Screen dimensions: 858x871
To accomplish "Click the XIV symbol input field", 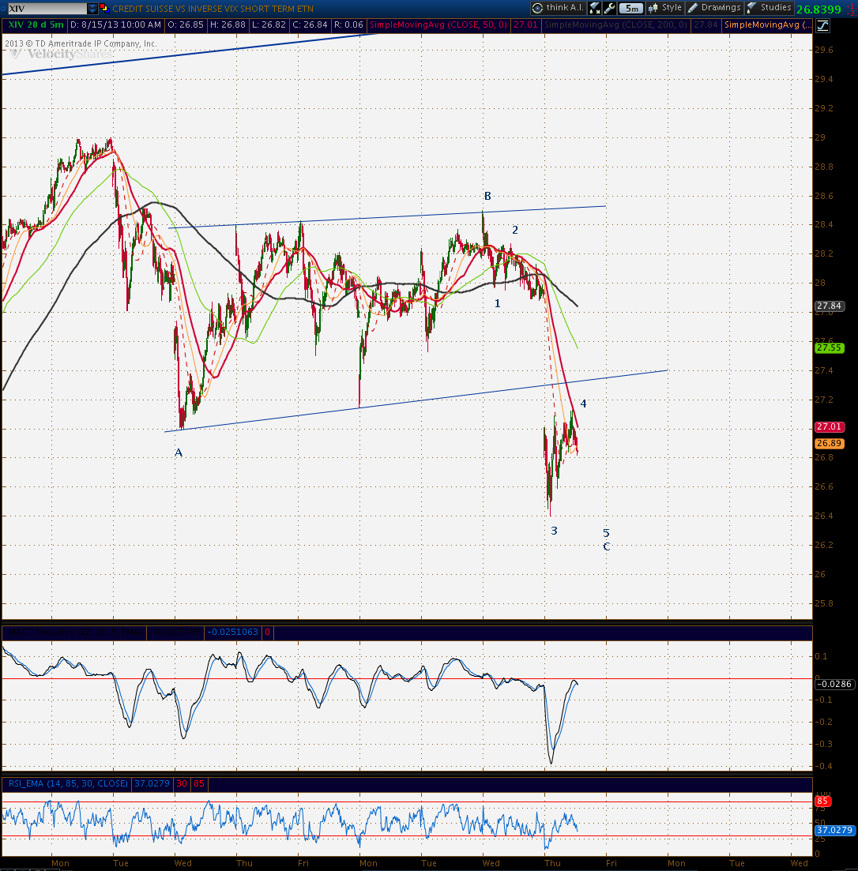I will click(x=47, y=9).
